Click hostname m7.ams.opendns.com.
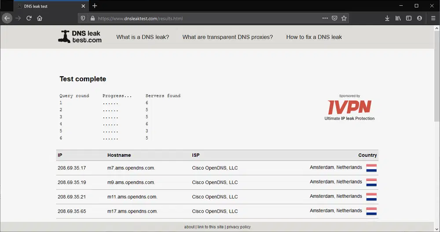Screen dimensions: 440x232 [131, 168]
